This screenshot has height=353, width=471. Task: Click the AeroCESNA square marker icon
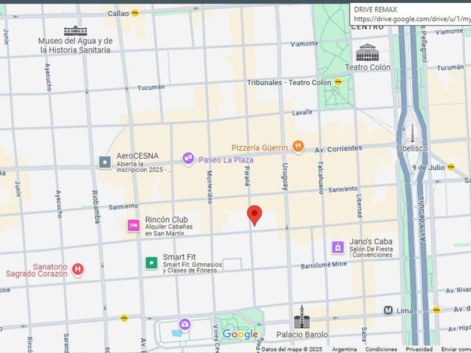tap(105, 162)
